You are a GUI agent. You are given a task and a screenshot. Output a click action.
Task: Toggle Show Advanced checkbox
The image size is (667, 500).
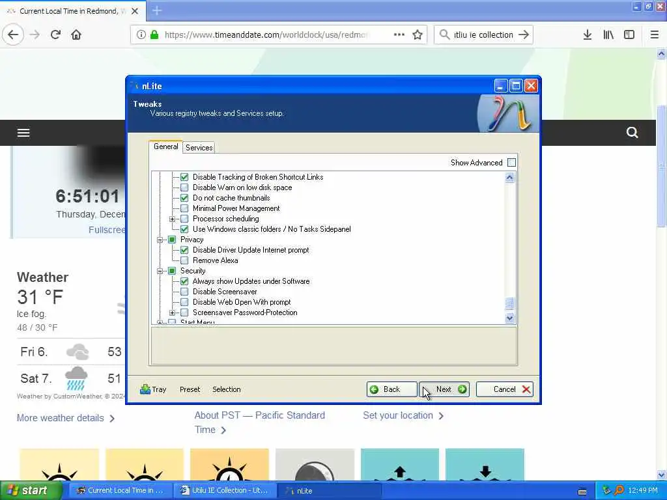click(x=512, y=163)
